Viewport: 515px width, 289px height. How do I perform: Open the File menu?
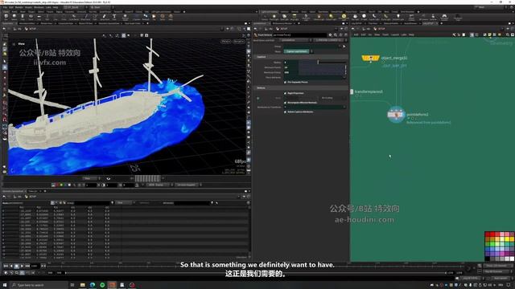click(x=5, y=7)
